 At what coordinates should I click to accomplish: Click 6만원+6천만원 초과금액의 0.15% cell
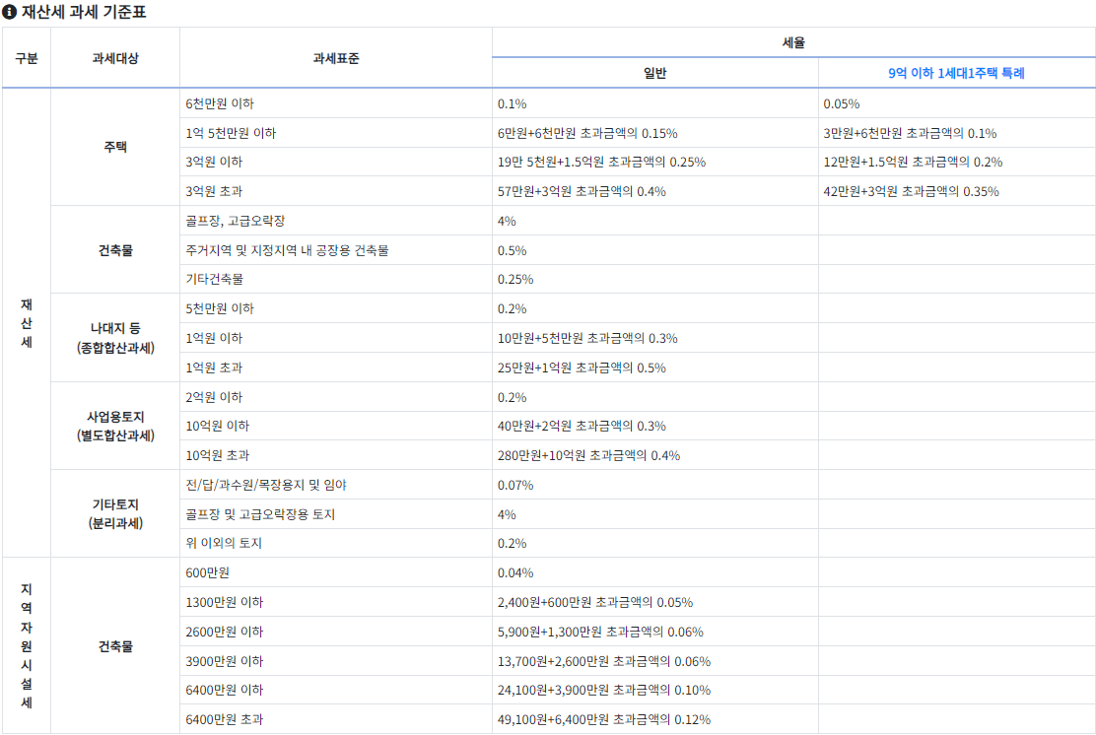(655, 133)
